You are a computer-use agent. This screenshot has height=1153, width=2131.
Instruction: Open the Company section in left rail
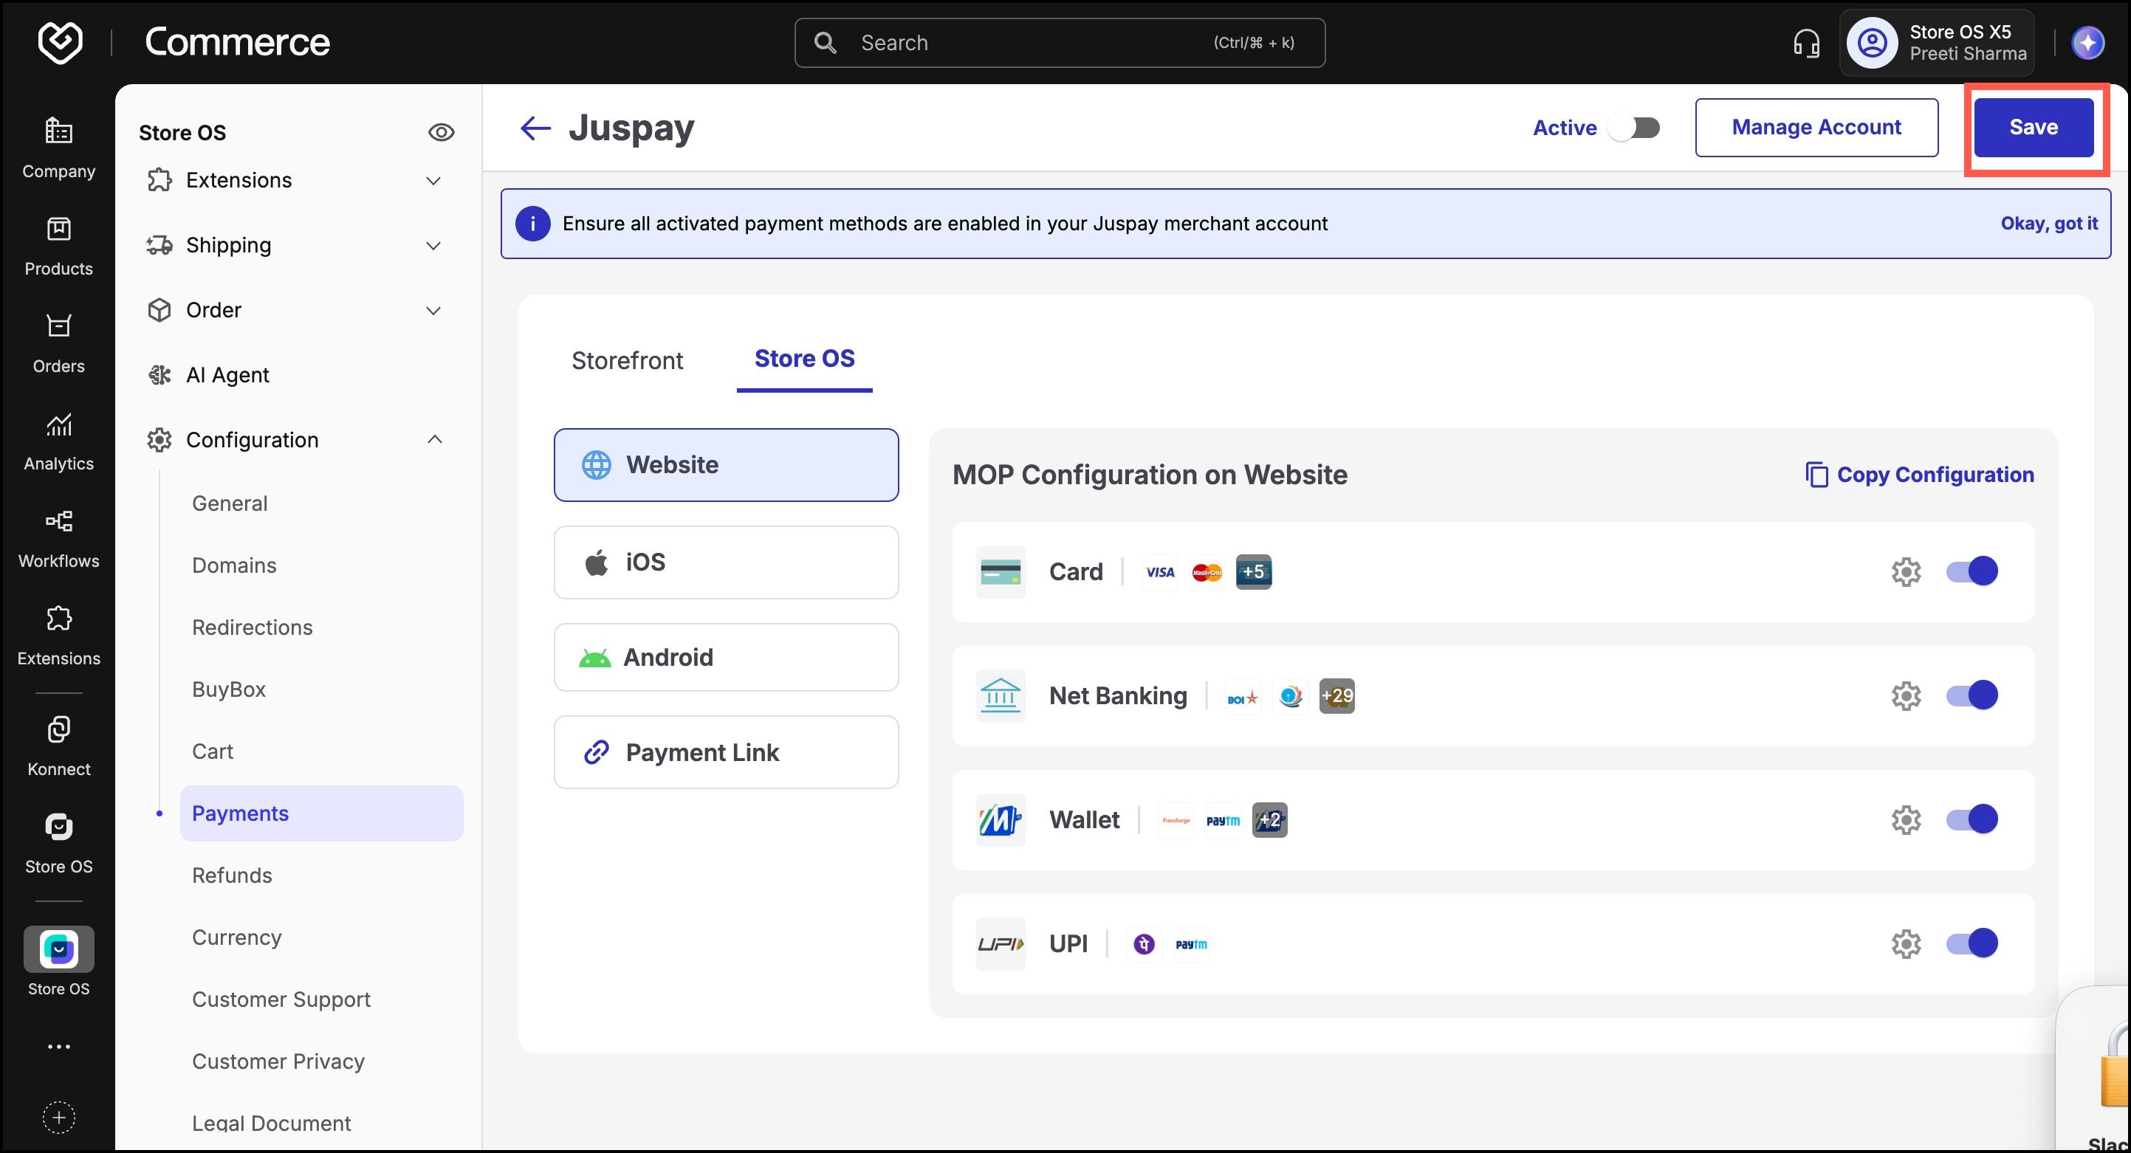click(x=59, y=148)
